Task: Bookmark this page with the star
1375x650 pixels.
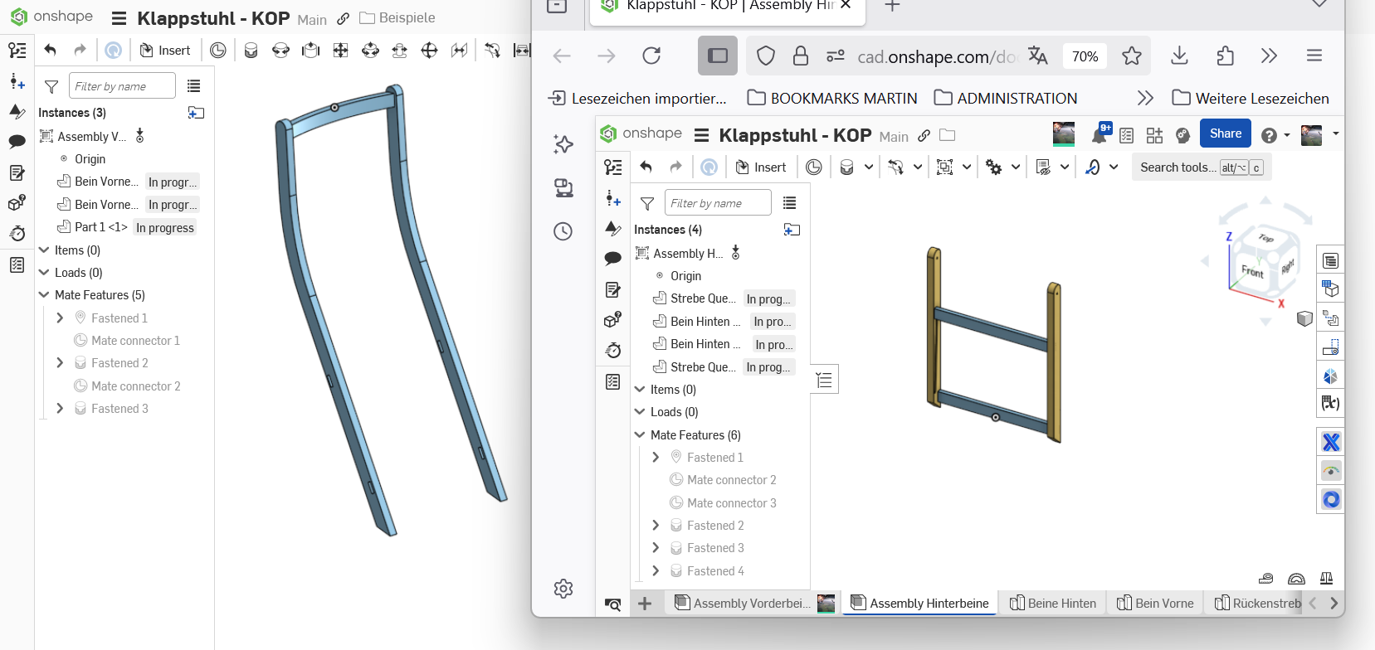Action: [1132, 56]
